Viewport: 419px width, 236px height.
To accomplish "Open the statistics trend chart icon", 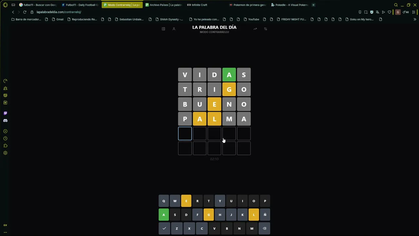I will pos(255,29).
